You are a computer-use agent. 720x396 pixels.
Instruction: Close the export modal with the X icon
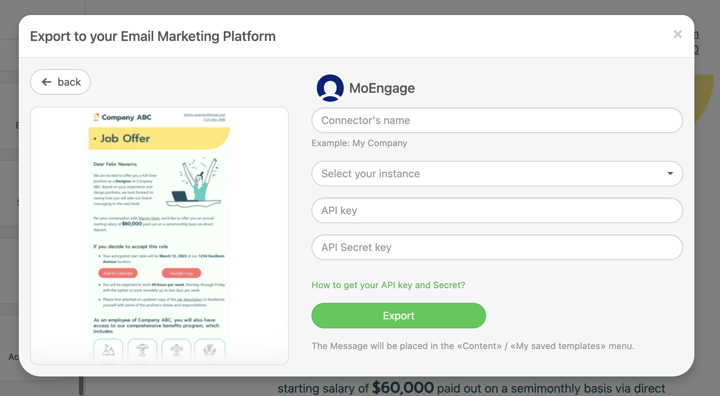click(x=678, y=34)
